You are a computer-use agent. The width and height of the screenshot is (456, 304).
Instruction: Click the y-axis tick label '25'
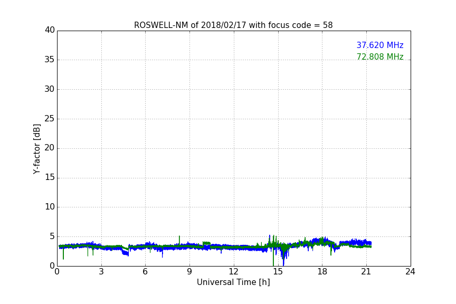pyautogui.click(x=50, y=119)
